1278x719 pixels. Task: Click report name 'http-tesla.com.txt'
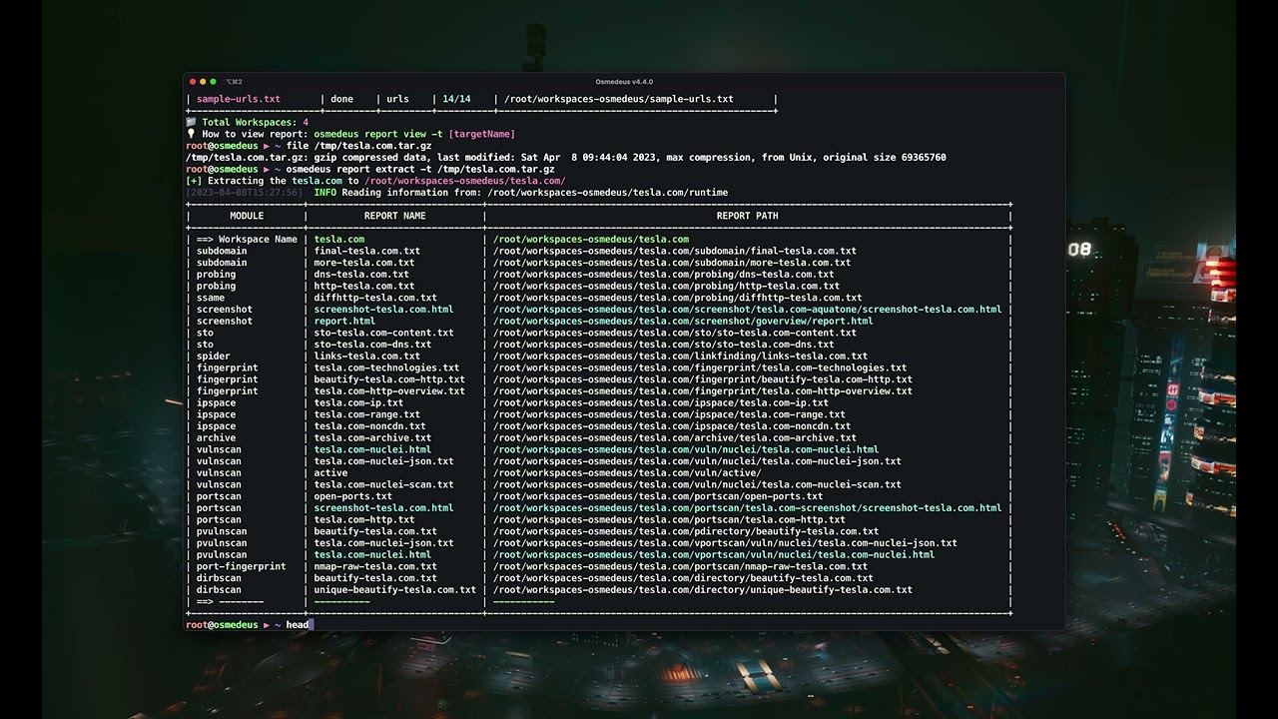(x=364, y=286)
